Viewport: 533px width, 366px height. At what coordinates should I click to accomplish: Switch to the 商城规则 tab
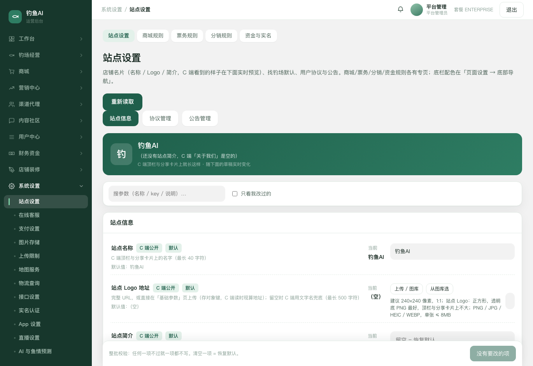click(153, 36)
